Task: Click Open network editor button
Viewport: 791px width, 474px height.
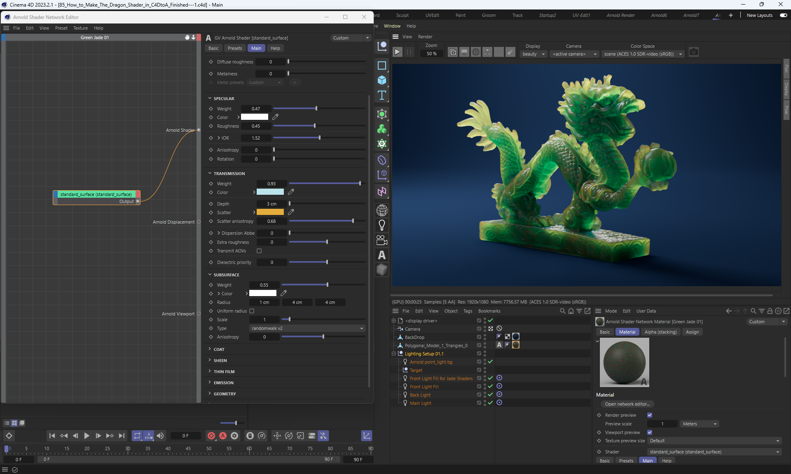Action: tap(627, 404)
